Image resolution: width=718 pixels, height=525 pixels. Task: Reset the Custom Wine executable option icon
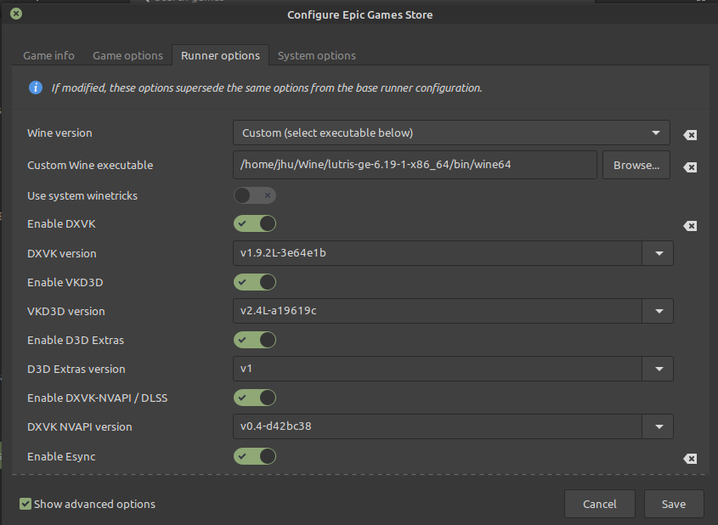(x=690, y=167)
